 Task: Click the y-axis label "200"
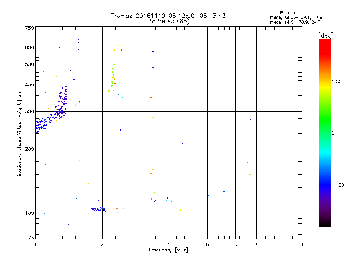tap(29, 149)
